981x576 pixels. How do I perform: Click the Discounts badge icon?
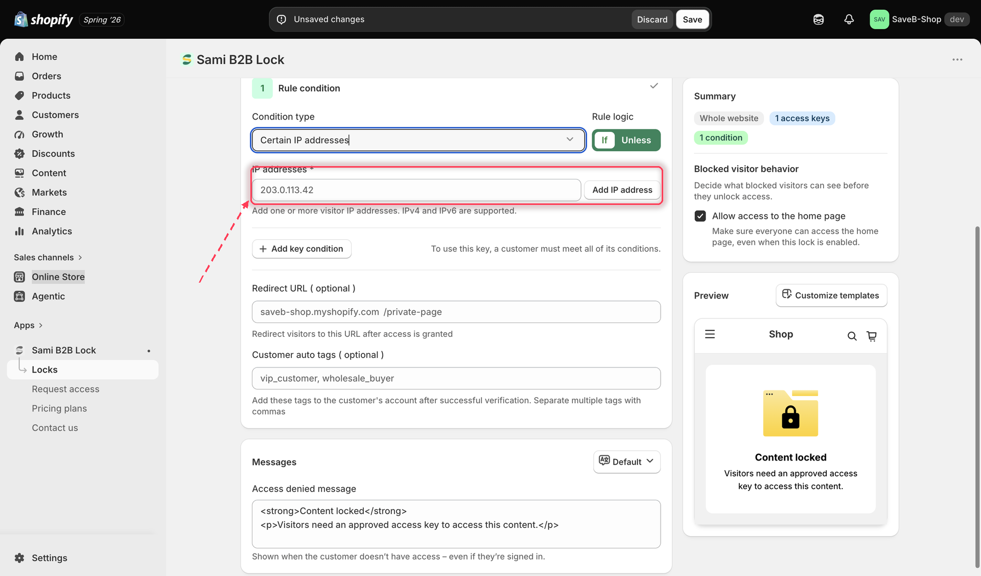[19, 154]
